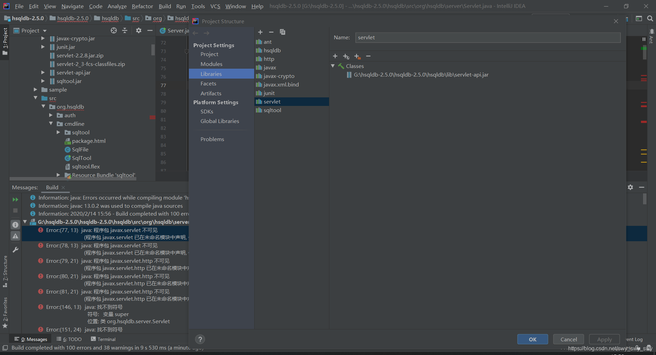Open the VCS menu

coord(215,6)
